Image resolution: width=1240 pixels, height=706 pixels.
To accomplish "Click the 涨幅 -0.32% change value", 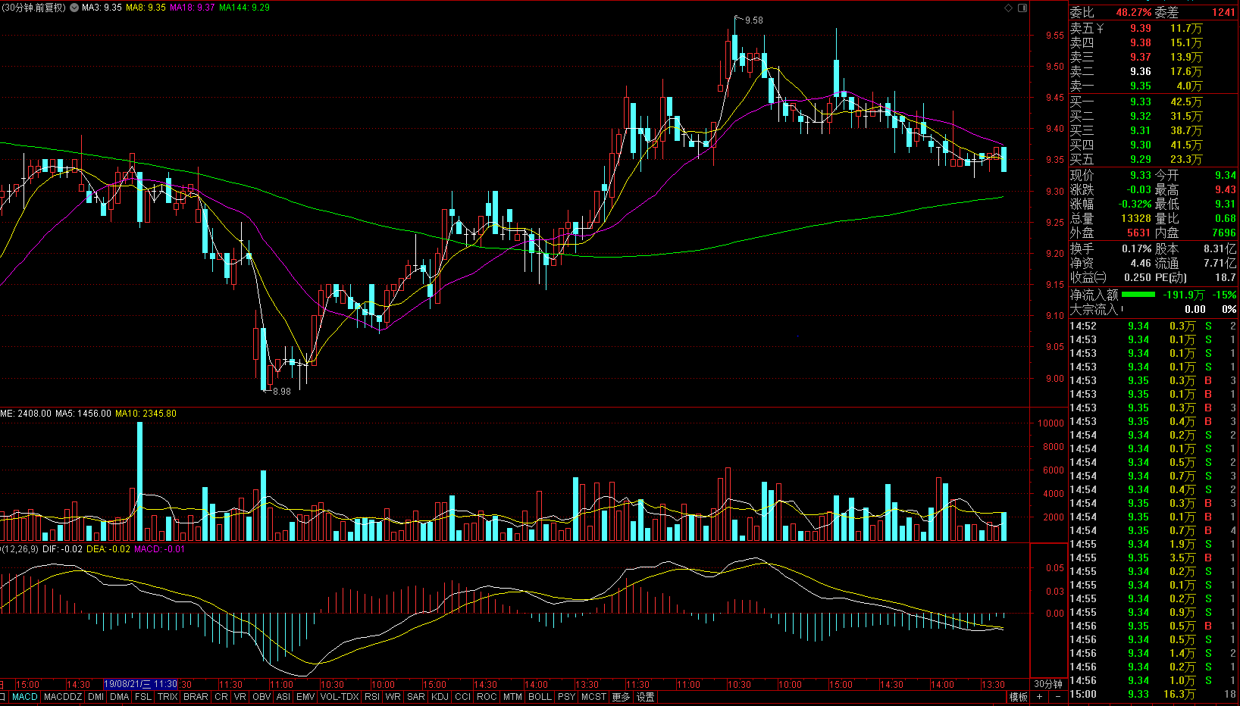I will click(x=1135, y=204).
